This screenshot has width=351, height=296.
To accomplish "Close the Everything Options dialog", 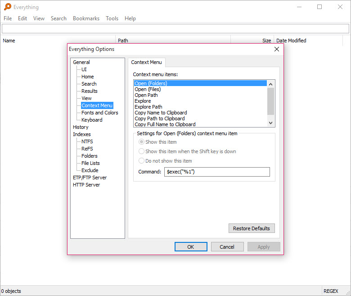I will click(277, 49).
